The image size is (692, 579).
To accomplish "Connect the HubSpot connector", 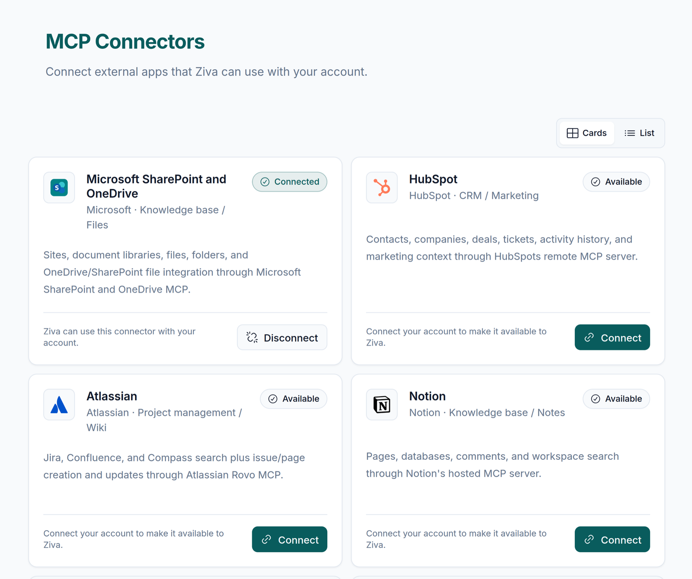I will [612, 337].
